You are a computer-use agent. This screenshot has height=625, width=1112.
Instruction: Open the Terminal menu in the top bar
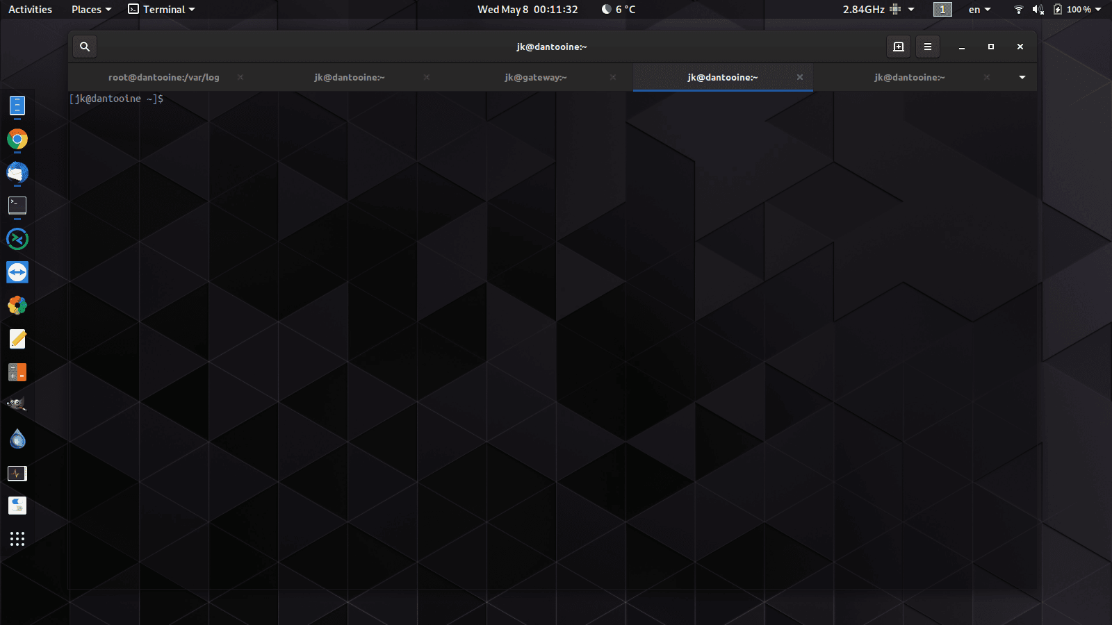point(161,9)
